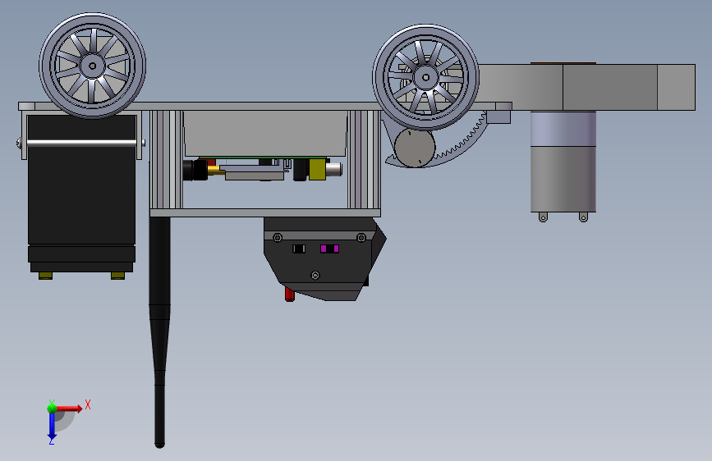Pick the left yellow foot under black motor
712x461 pixels.
45,276
